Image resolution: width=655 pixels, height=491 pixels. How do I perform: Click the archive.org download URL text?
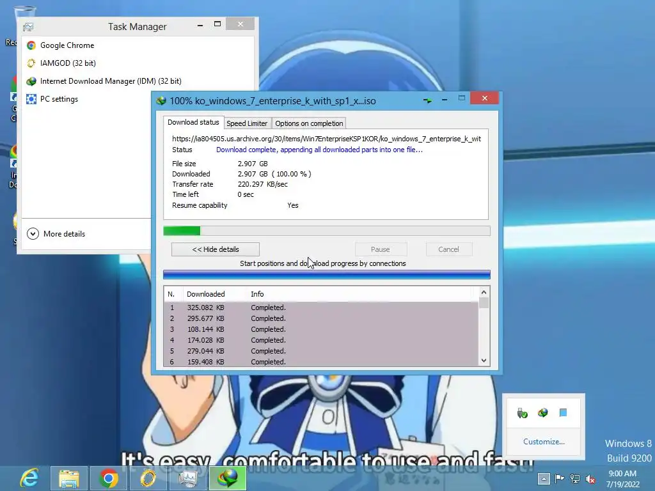[x=327, y=139]
